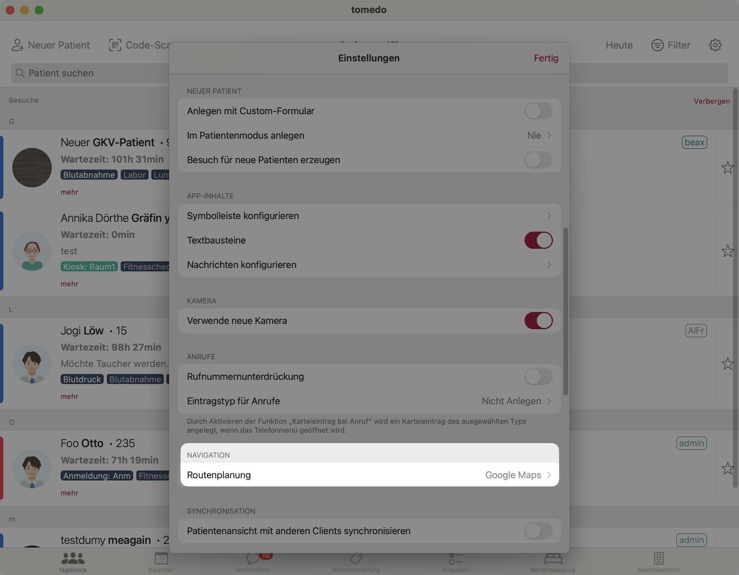Click the beax user badge
739x575 pixels.
pyautogui.click(x=694, y=142)
